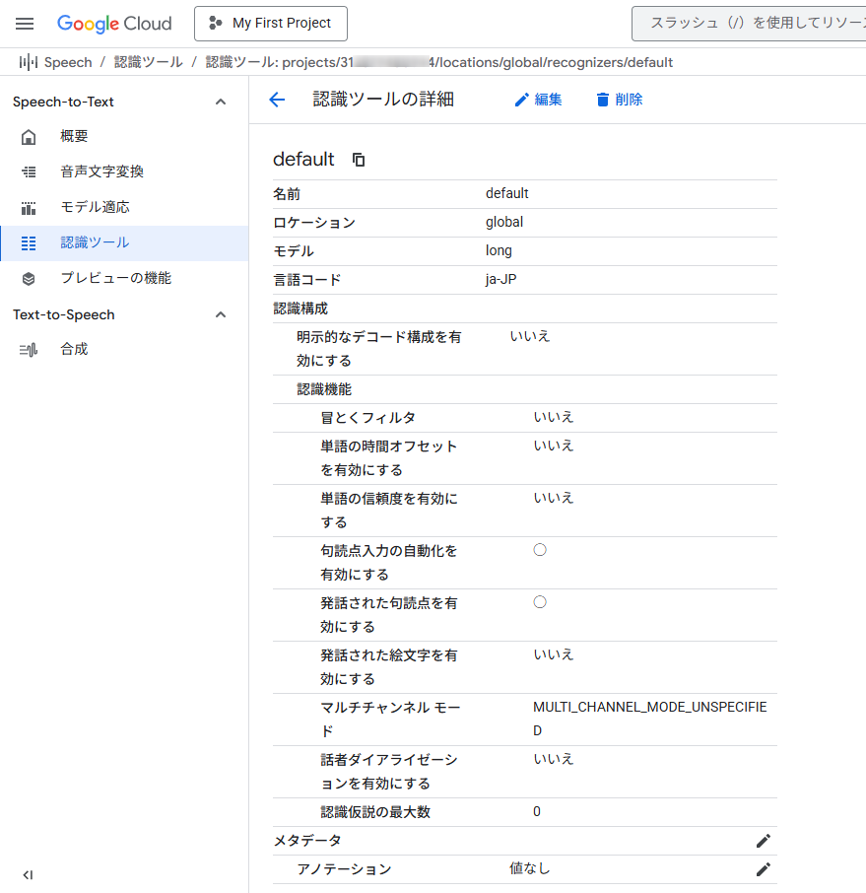This screenshot has height=893, width=866.
Task: Toggle the 発話された句読点 radio circle
Action: (x=540, y=602)
